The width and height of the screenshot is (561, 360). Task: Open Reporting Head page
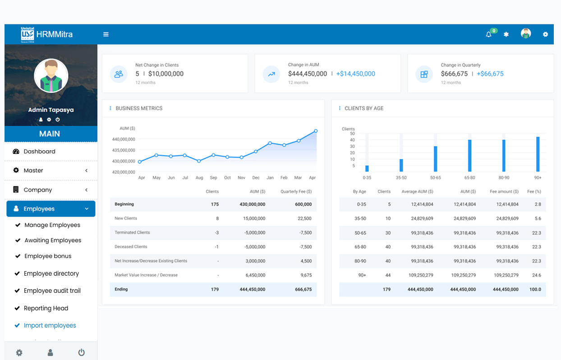pos(46,309)
